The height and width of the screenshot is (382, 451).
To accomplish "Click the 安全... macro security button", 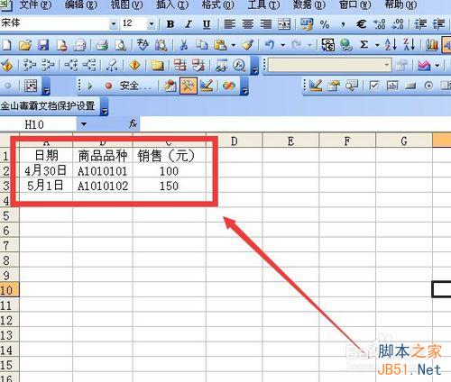I will coord(135,86).
